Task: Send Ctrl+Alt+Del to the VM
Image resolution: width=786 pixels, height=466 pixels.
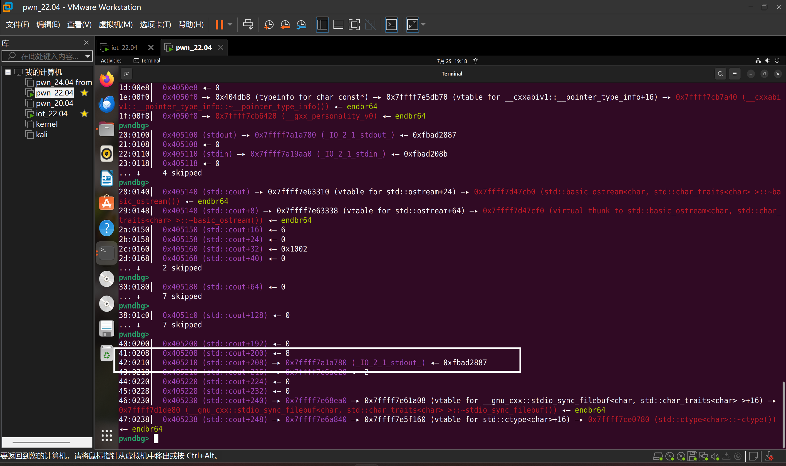Action: tap(248, 25)
